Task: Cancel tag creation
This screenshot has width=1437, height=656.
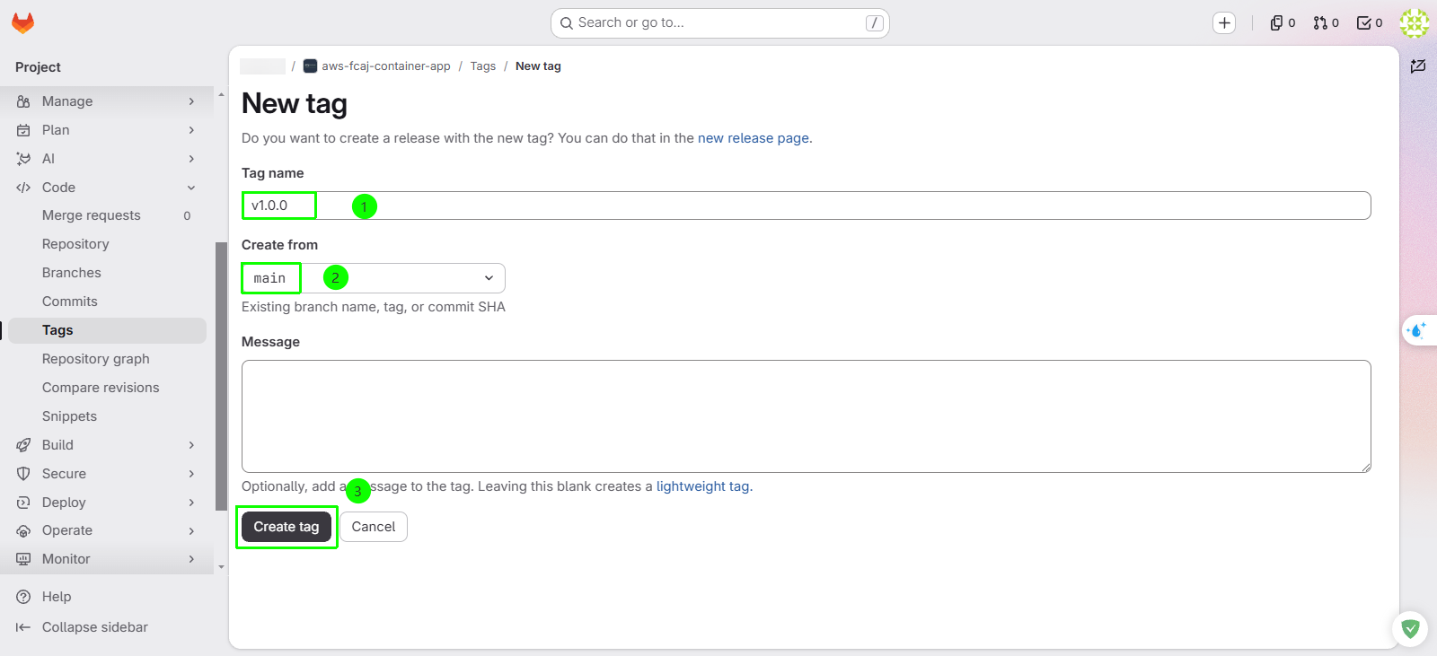Action: coord(374,527)
